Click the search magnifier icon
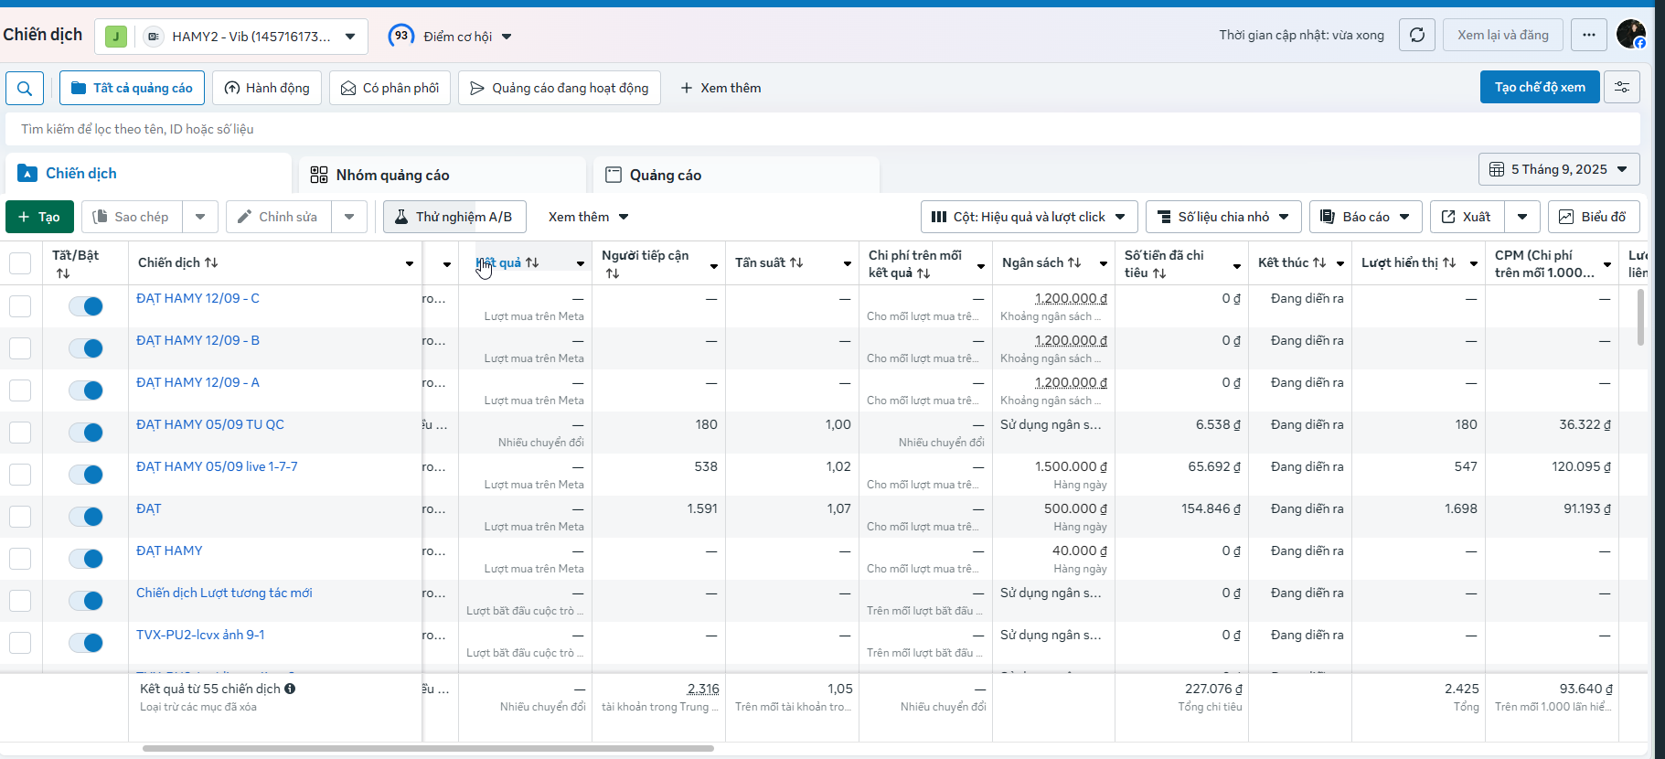 pyautogui.click(x=25, y=88)
